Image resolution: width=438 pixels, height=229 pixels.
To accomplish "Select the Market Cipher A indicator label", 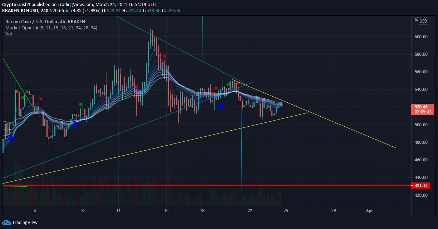I will coord(51,28).
